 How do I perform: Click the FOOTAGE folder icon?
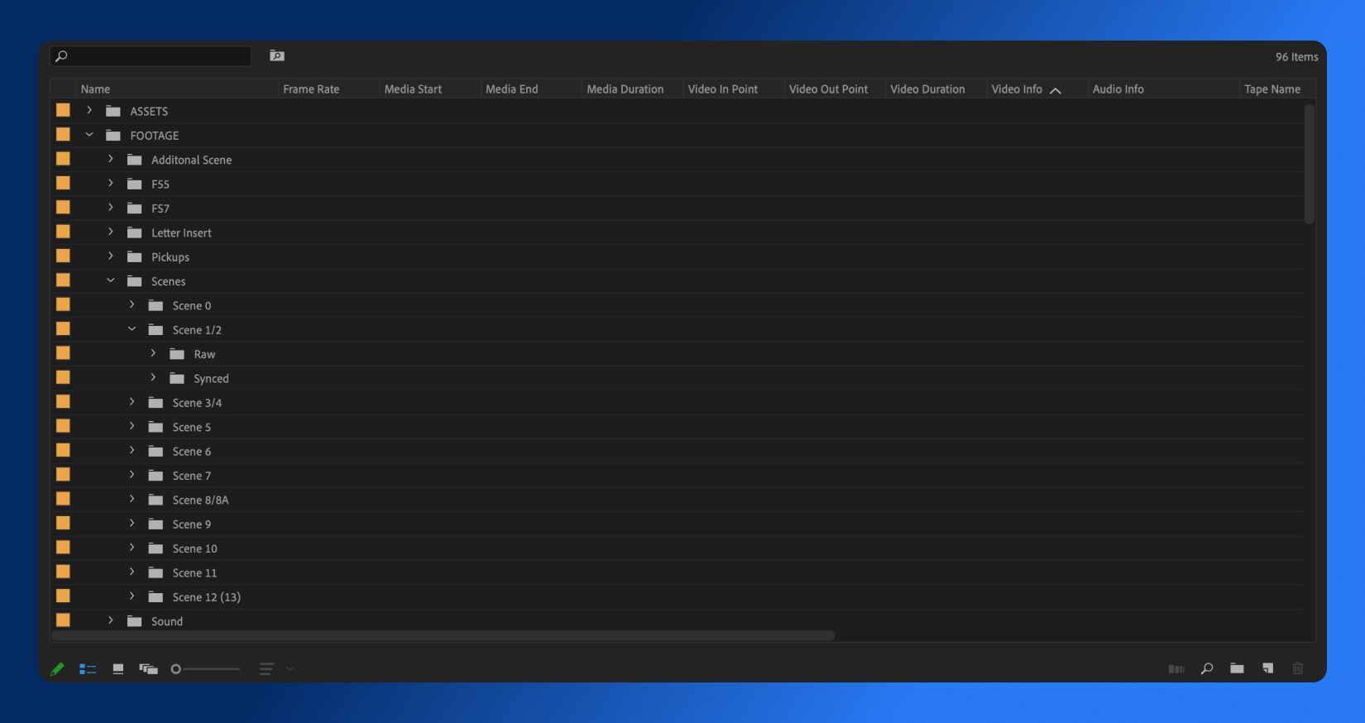coord(113,135)
